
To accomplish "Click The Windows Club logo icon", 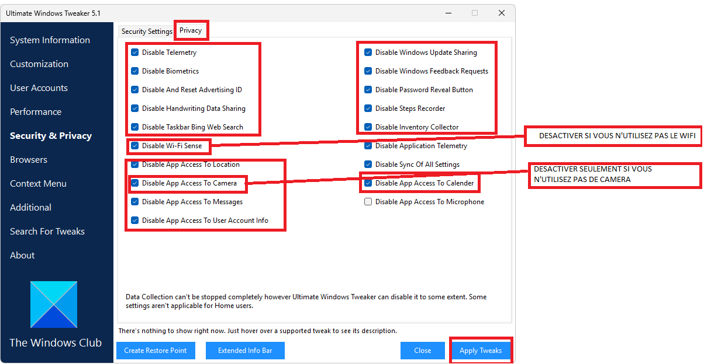I will pyautogui.click(x=54, y=304).
